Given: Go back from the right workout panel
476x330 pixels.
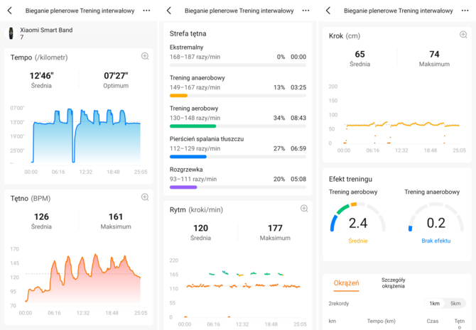Looking at the screenshot, I should (328, 11).
